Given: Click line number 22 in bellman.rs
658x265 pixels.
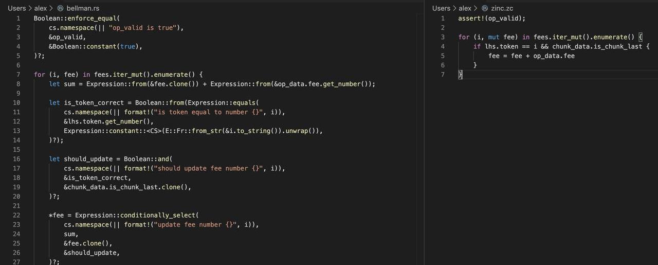Looking at the screenshot, I should click(16, 215).
